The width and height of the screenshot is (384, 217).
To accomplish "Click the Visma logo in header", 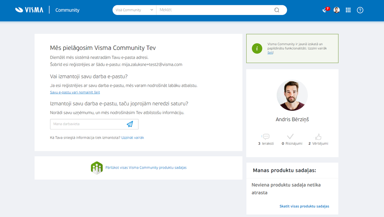I will pos(29,10).
